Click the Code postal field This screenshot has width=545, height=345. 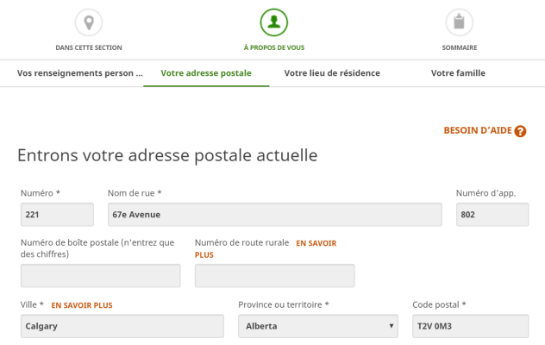click(470, 326)
